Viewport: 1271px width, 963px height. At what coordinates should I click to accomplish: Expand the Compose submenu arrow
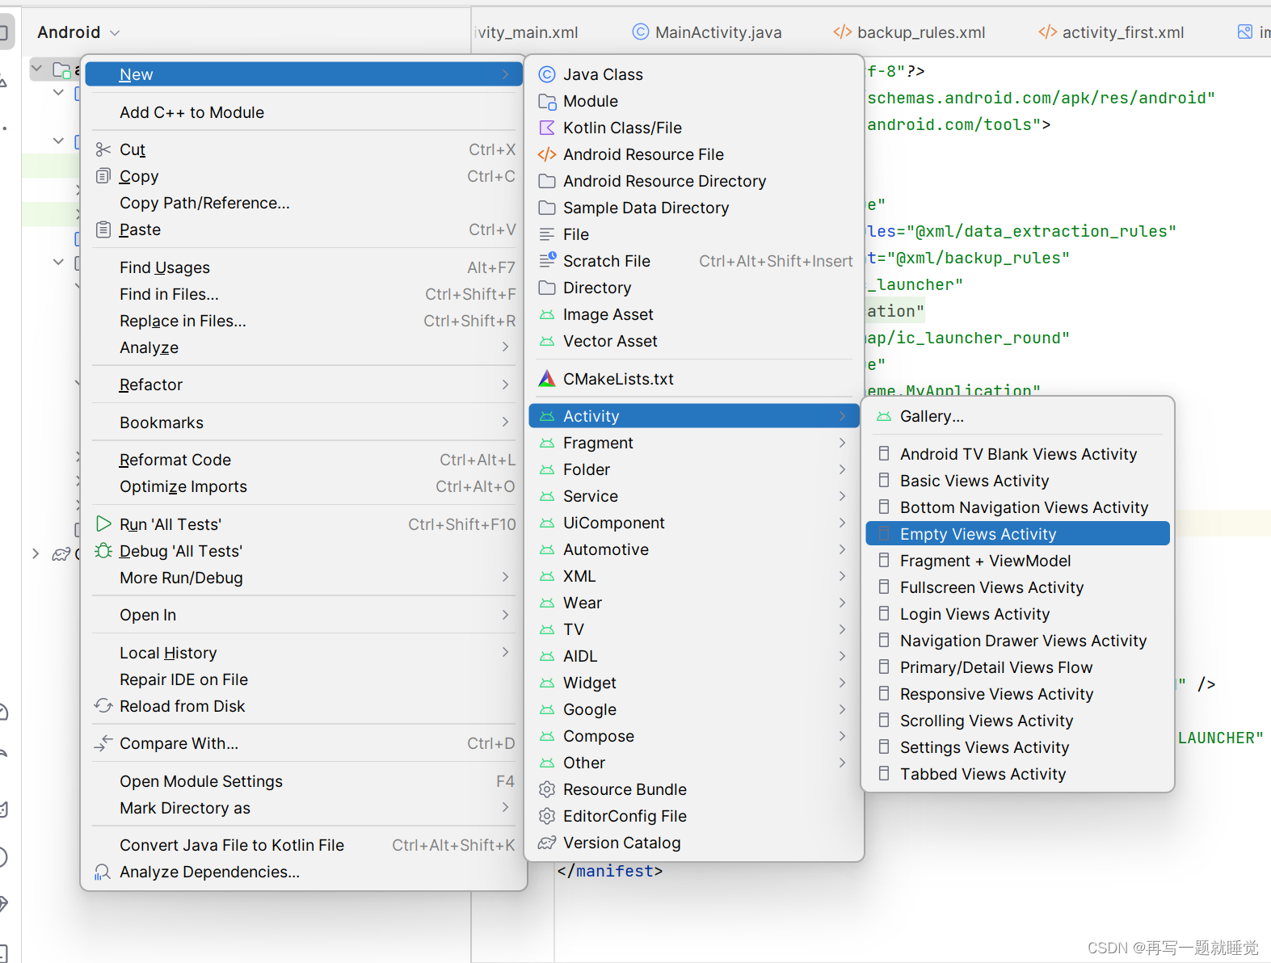[x=842, y=736]
